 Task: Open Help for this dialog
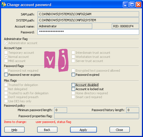pyautogui.click(x=14, y=130)
